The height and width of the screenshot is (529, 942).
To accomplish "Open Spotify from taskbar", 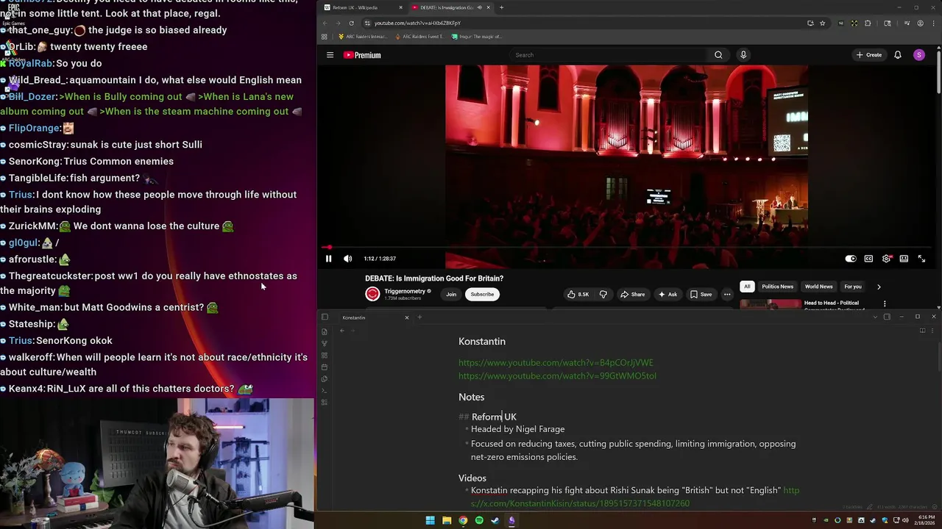I will coord(479,520).
